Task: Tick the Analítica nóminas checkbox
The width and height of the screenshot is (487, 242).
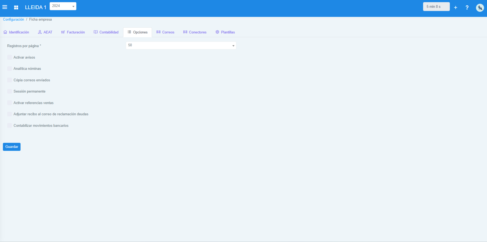Action: tap(10, 69)
